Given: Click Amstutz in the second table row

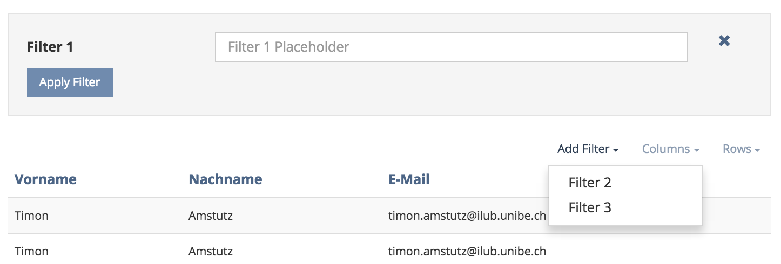Looking at the screenshot, I should [x=211, y=252].
